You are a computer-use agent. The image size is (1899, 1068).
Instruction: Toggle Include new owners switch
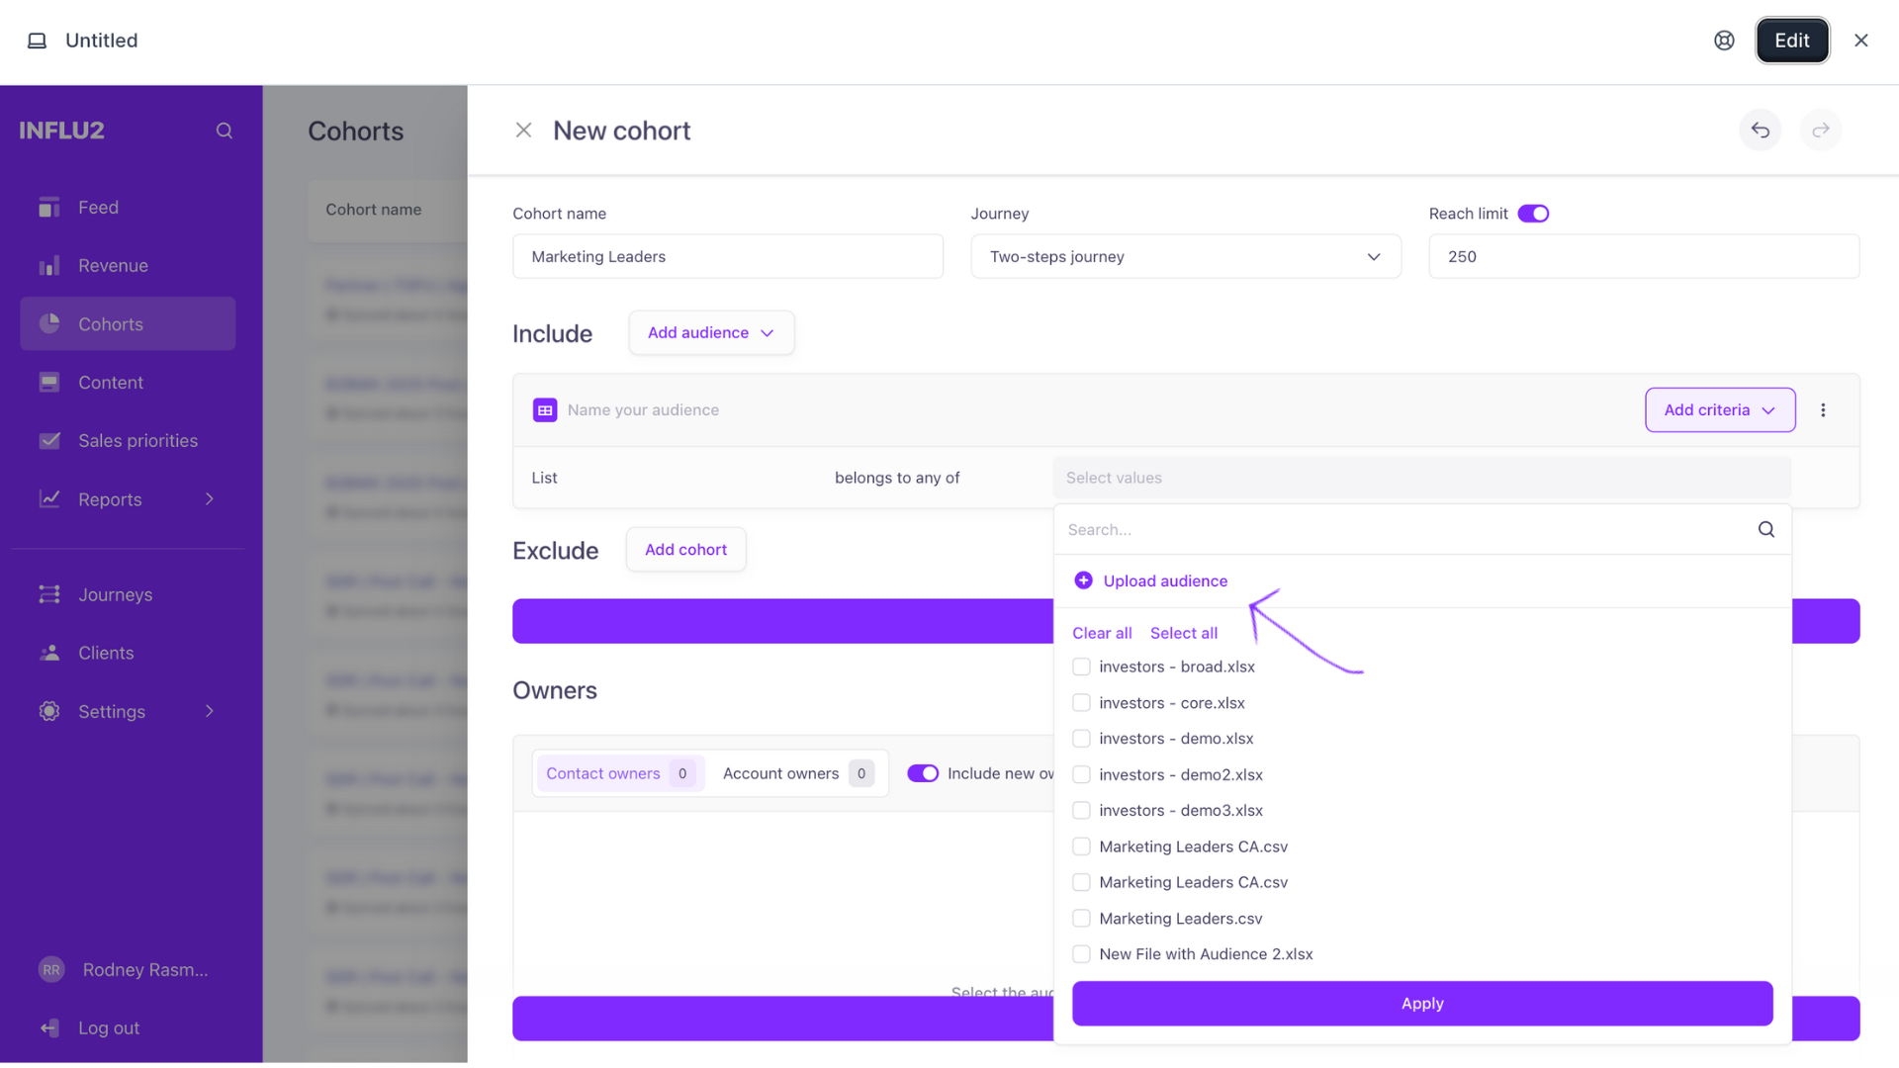click(x=923, y=773)
